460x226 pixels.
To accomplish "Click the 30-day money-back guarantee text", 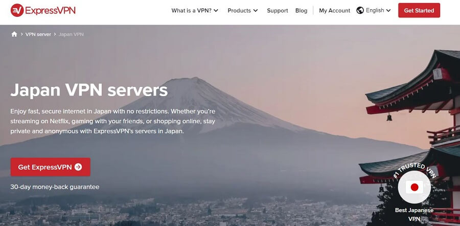I will tap(55, 187).
